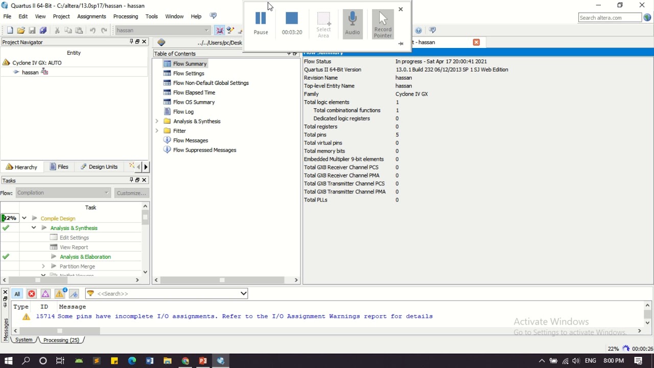Open Flow Settings report

[x=189, y=73]
